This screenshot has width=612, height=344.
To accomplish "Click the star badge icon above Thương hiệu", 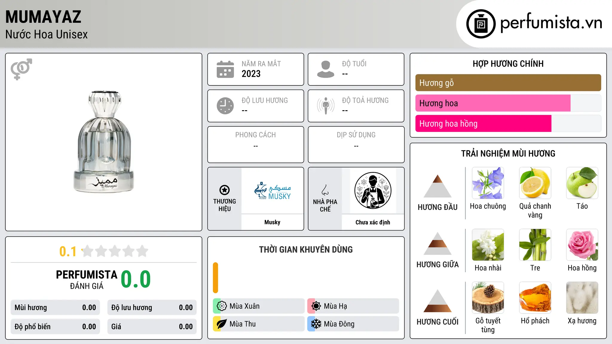I will [224, 190].
